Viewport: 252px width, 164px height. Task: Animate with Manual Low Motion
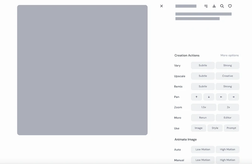coord(203,160)
